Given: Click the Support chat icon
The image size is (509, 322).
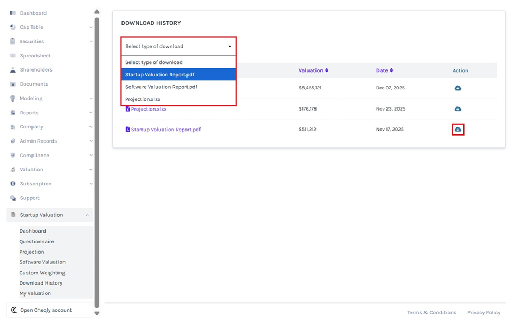Looking at the screenshot, I should point(13,198).
